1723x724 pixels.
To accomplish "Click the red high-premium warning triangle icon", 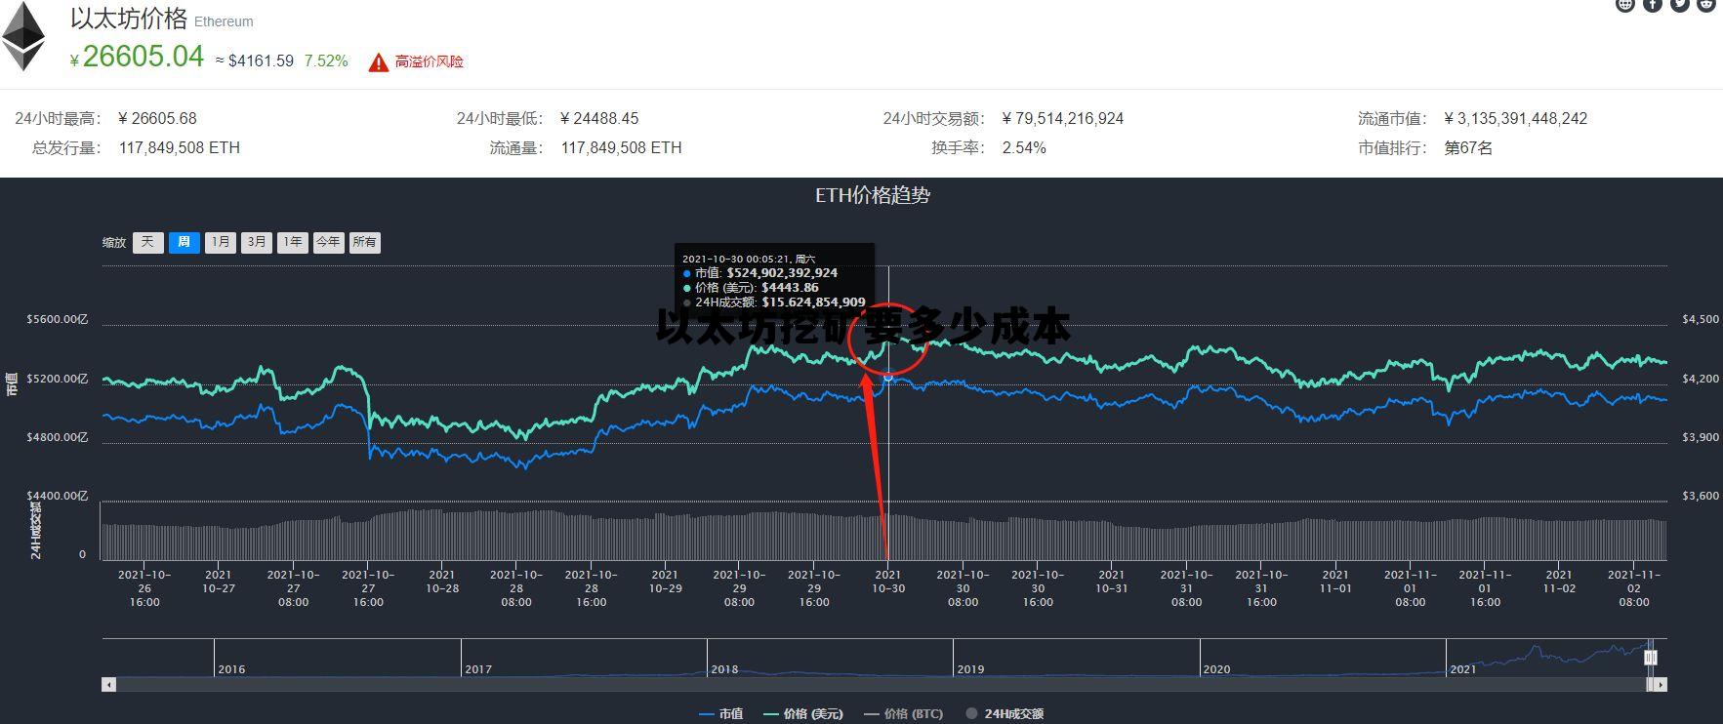I will click(x=379, y=62).
